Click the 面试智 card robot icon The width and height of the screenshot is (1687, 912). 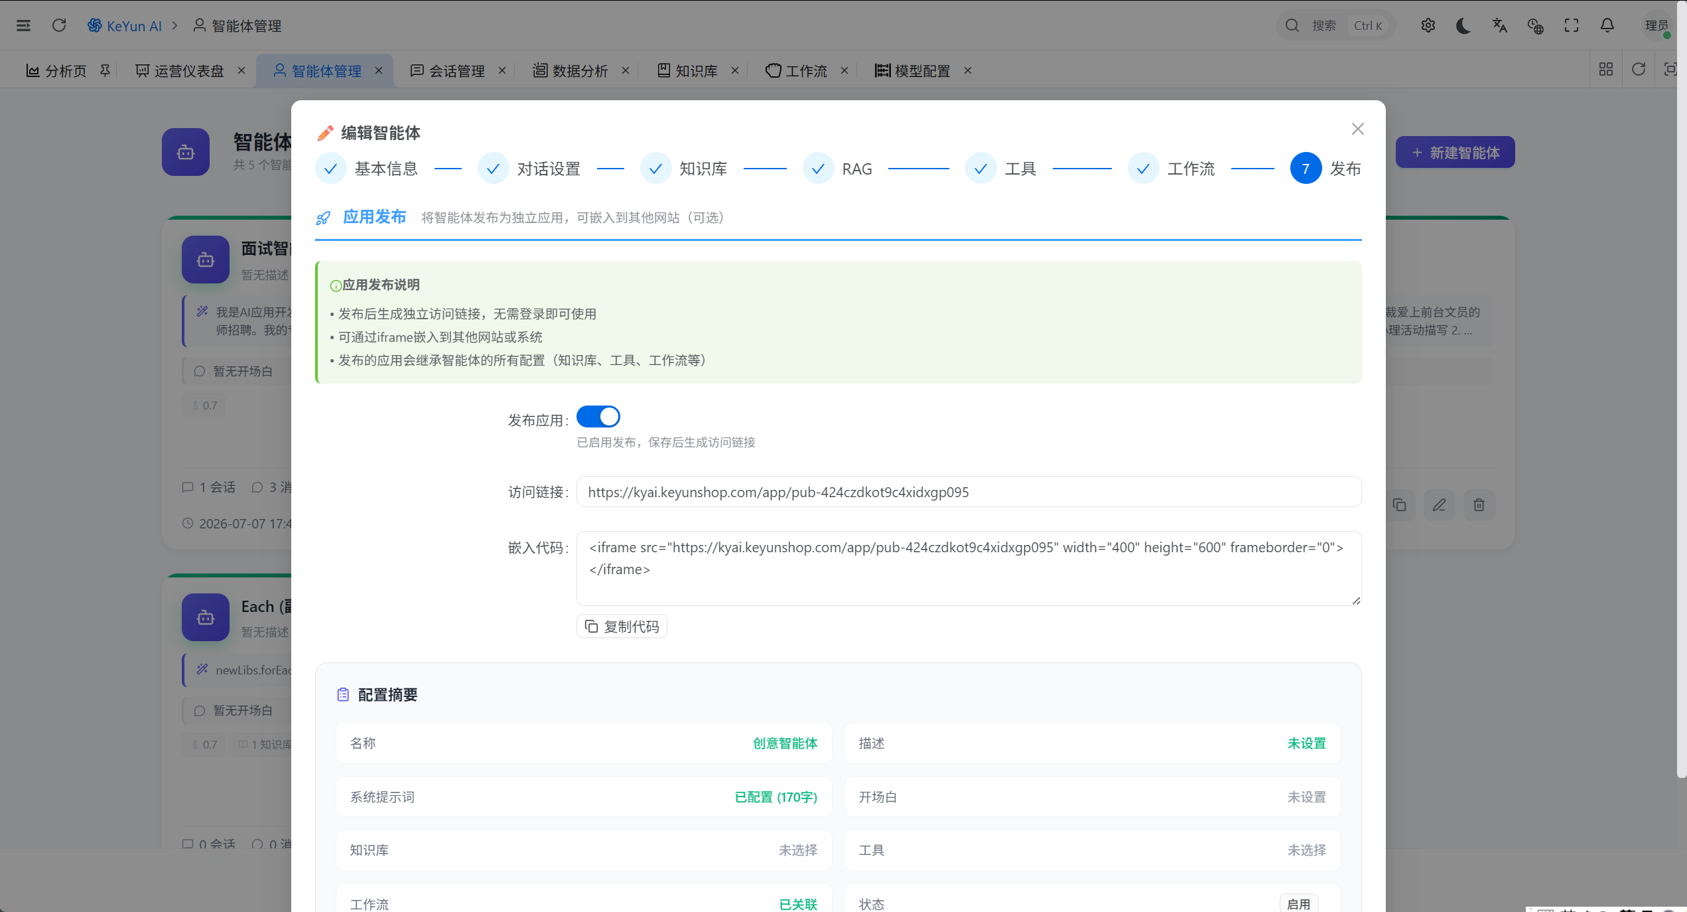[x=206, y=260]
